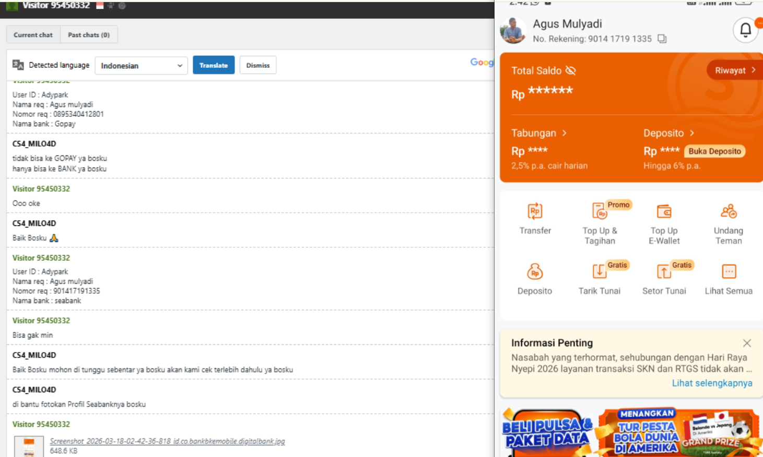Open the Deposito shortcut icon

535,272
